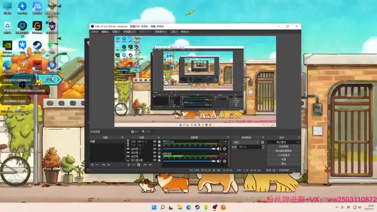Add a new source with the plus icon
This screenshot has height=212, width=377.
pos(128,164)
